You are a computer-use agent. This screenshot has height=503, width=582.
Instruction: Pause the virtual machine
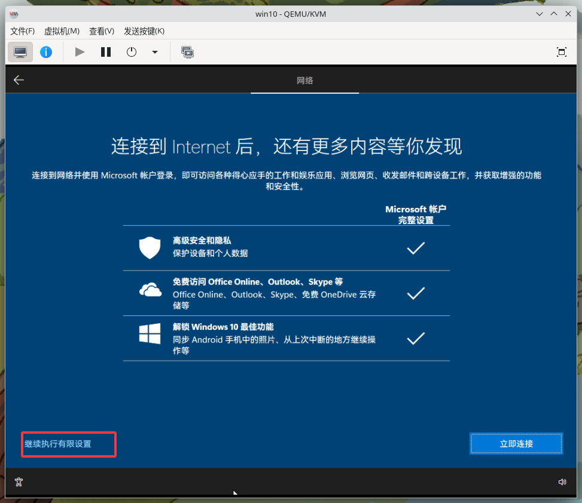pos(106,52)
